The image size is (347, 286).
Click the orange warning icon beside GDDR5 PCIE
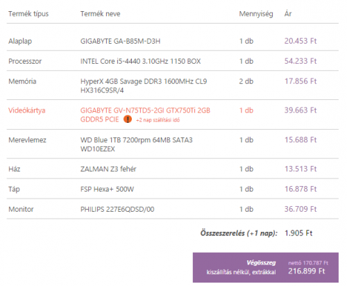click(128, 119)
